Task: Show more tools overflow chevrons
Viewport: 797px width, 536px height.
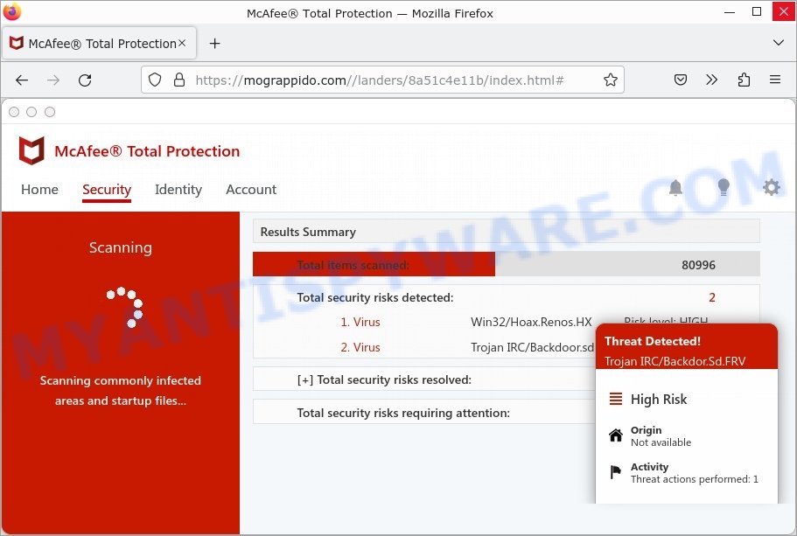Action: pos(711,80)
